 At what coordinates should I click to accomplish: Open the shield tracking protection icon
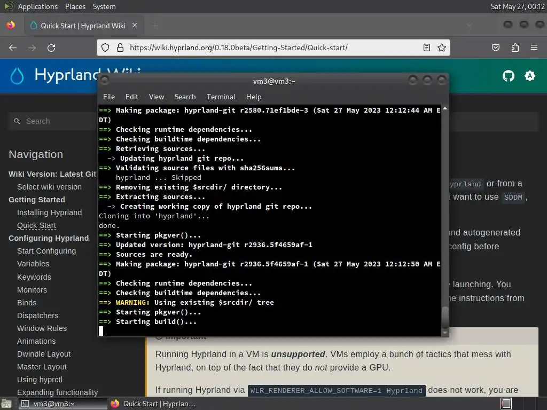point(105,48)
